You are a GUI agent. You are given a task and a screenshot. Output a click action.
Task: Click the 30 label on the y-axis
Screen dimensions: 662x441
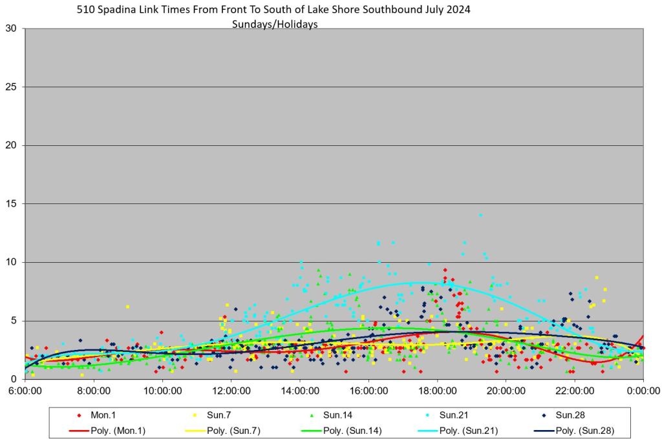(x=10, y=28)
